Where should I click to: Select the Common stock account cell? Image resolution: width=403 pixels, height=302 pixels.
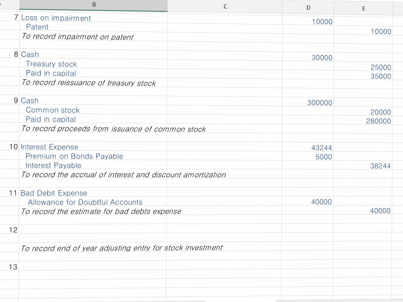[53, 110]
